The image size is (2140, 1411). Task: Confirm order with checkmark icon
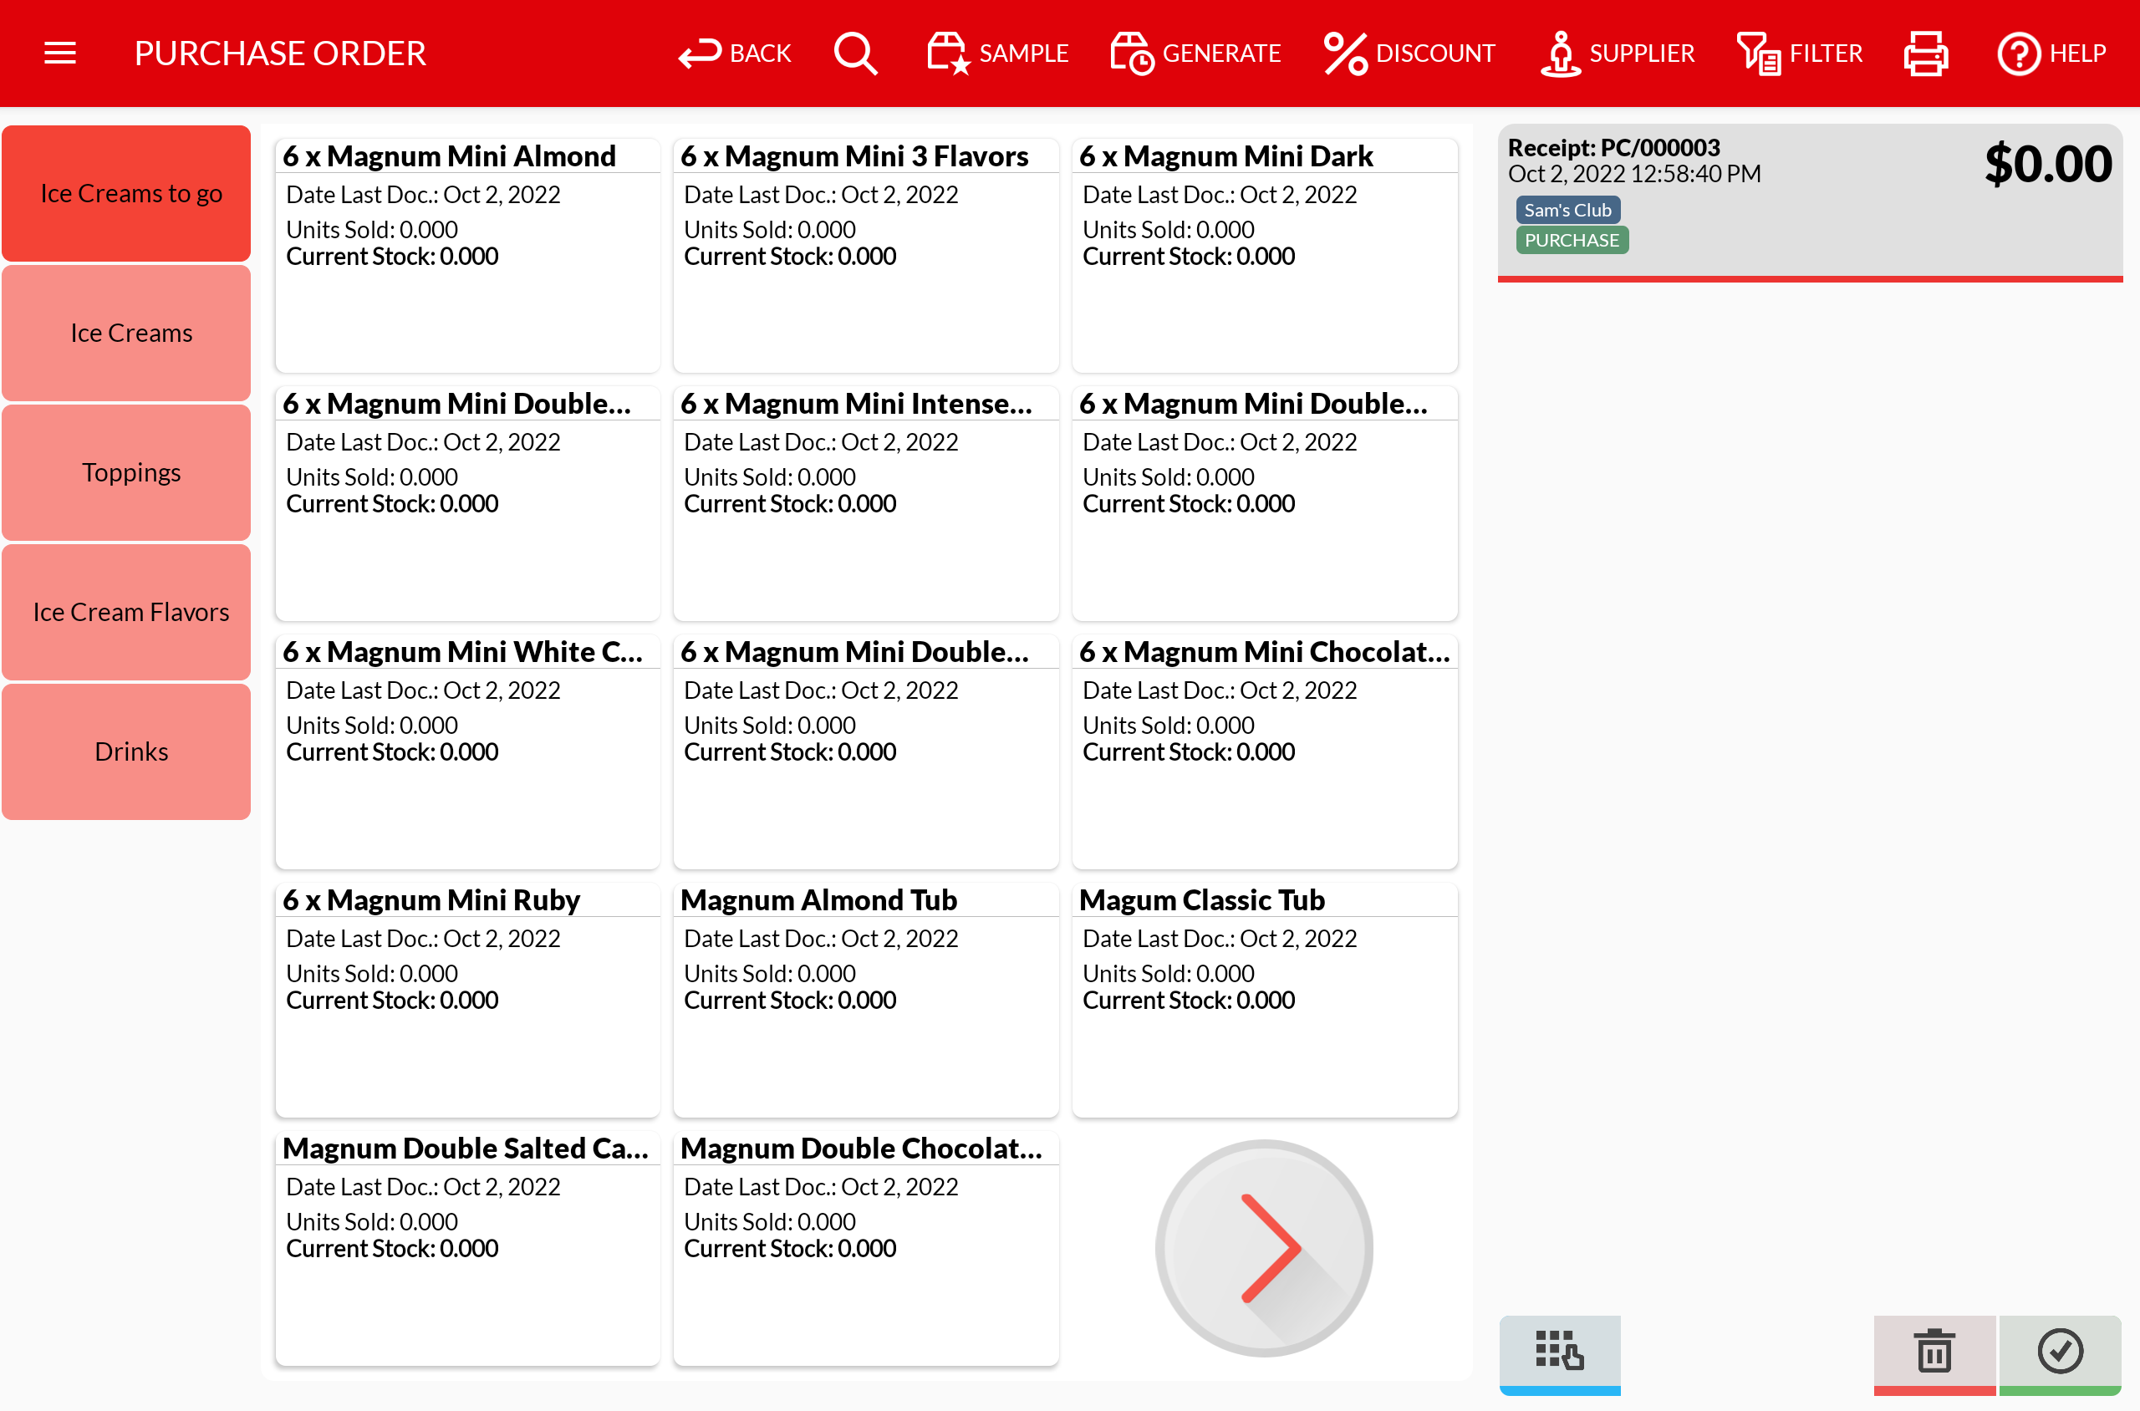[x=2059, y=1351]
